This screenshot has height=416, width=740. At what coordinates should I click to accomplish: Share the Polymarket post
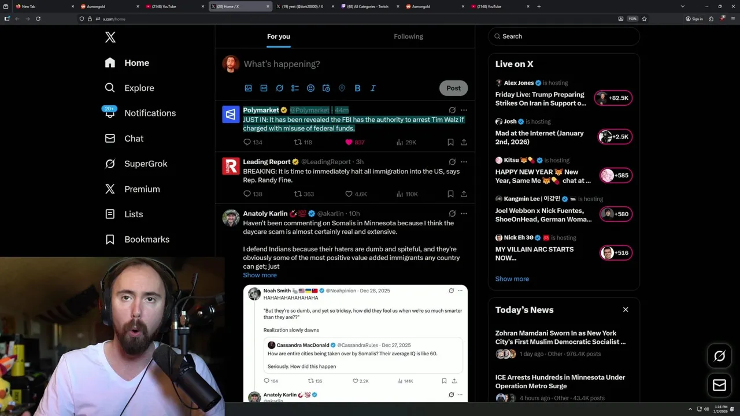tap(464, 142)
